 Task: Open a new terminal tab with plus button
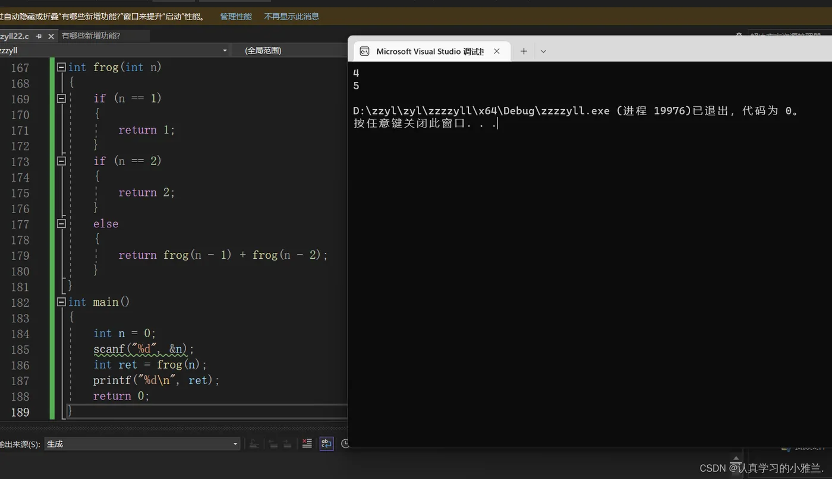[x=524, y=51]
